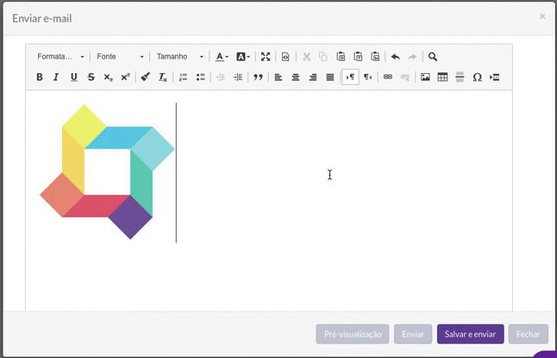Insert a numbered list

tap(183, 77)
